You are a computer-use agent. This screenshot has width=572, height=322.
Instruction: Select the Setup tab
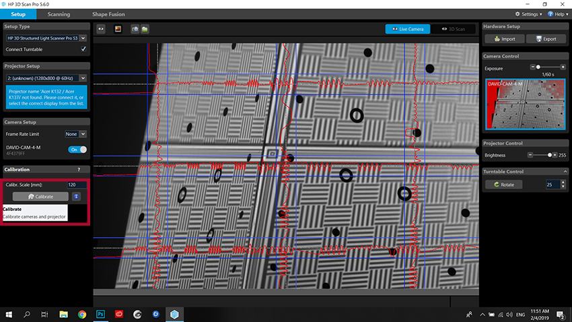pyautogui.click(x=18, y=14)
